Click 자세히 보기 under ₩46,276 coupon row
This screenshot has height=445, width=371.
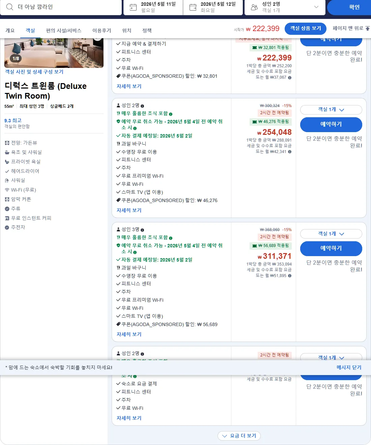click(x=129, y=210)
